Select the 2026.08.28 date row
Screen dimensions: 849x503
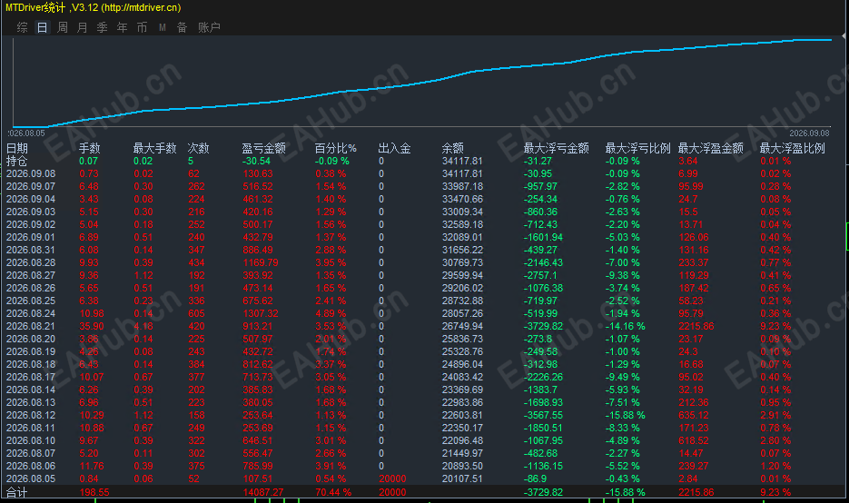(422, 262)
